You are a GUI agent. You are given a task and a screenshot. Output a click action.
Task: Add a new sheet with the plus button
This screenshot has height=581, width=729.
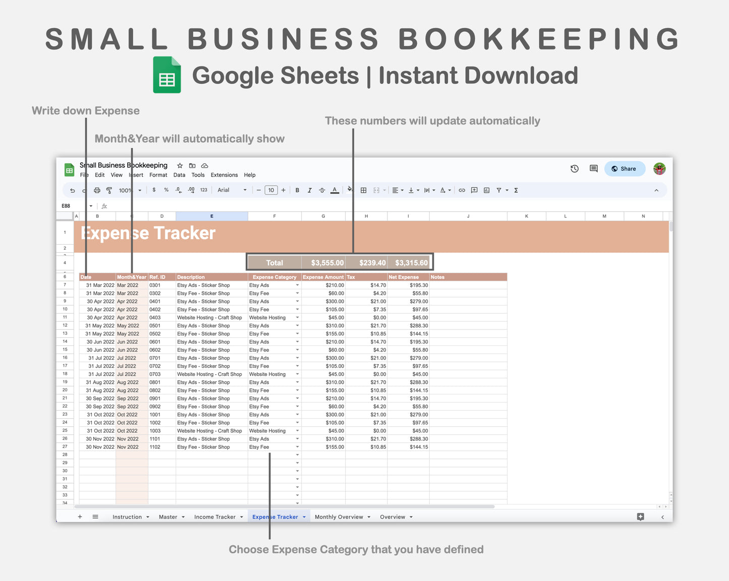pyautogui.click(x=80, y=516)
